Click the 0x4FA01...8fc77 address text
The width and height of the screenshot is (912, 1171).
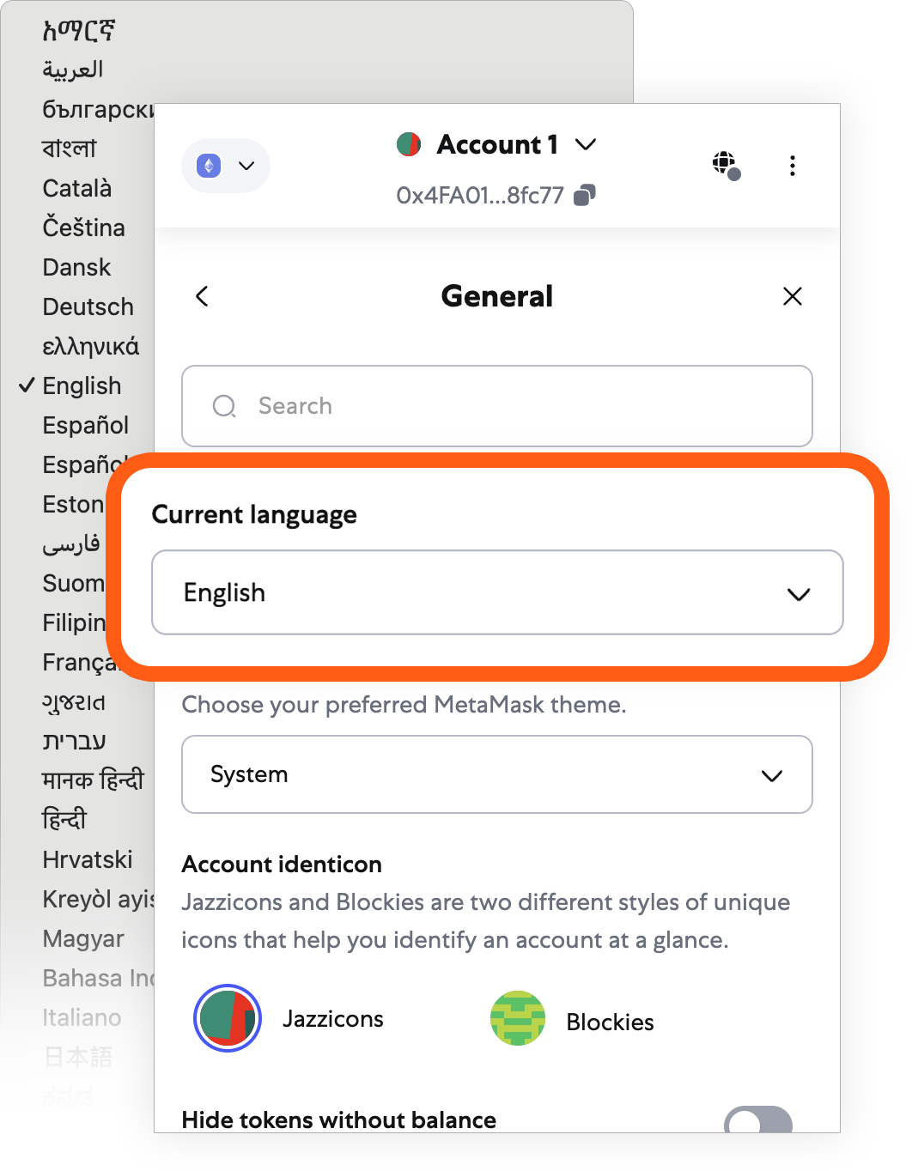click(479, 196)
